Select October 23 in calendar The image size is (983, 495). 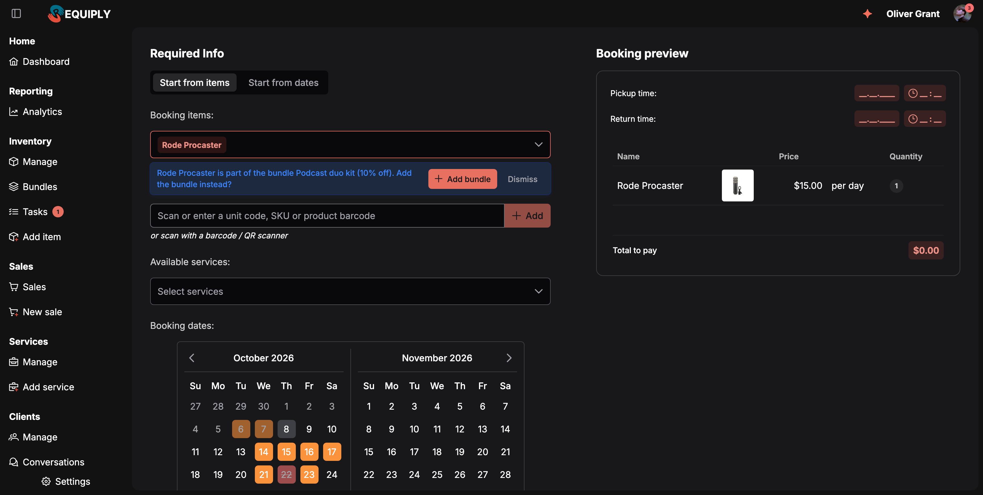[x=309, y=475]
